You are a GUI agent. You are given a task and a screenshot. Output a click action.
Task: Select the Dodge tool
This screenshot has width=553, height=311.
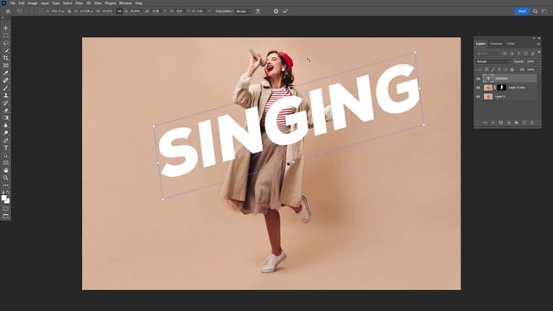pyautogui.click(x=6, y=133)
